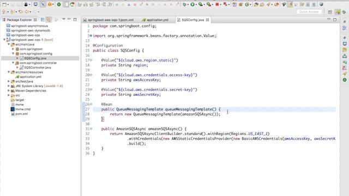Click the green New Java Class icon

tap(247, 4)
